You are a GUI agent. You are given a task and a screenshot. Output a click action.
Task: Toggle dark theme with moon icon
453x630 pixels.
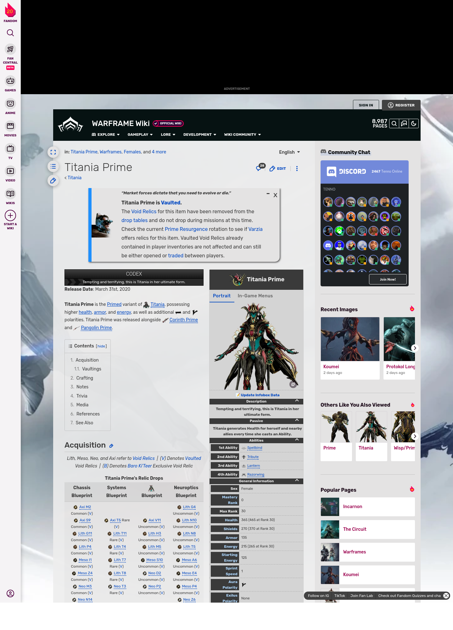pos(414,123)
